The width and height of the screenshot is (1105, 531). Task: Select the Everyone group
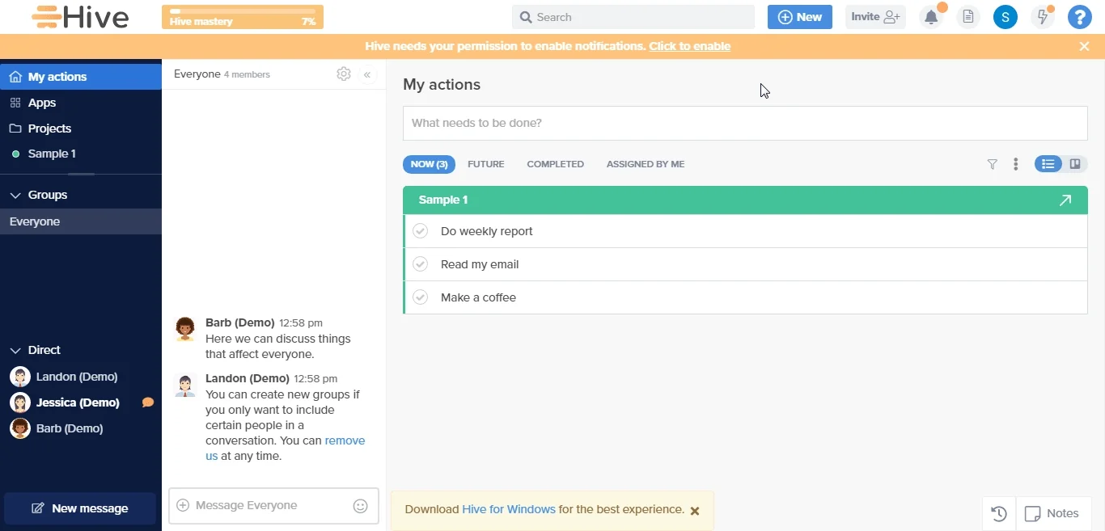81,221
